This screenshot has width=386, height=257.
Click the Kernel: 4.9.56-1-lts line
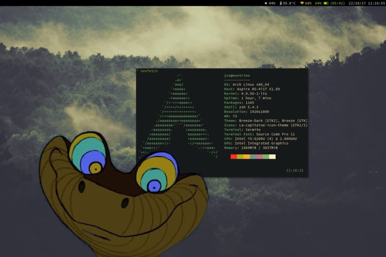(x=245, y=94)
